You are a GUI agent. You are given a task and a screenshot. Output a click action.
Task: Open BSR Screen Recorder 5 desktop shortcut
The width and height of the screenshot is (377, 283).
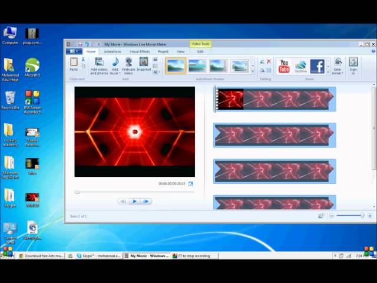click(x=32, y=102)
